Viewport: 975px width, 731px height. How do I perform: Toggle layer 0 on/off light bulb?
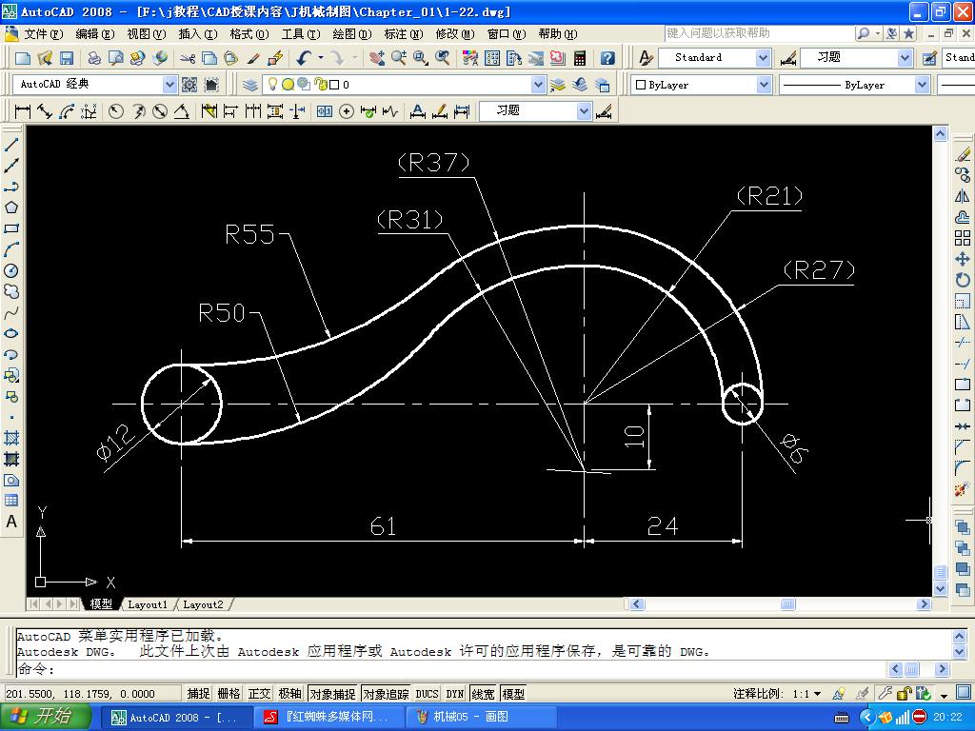272,84
